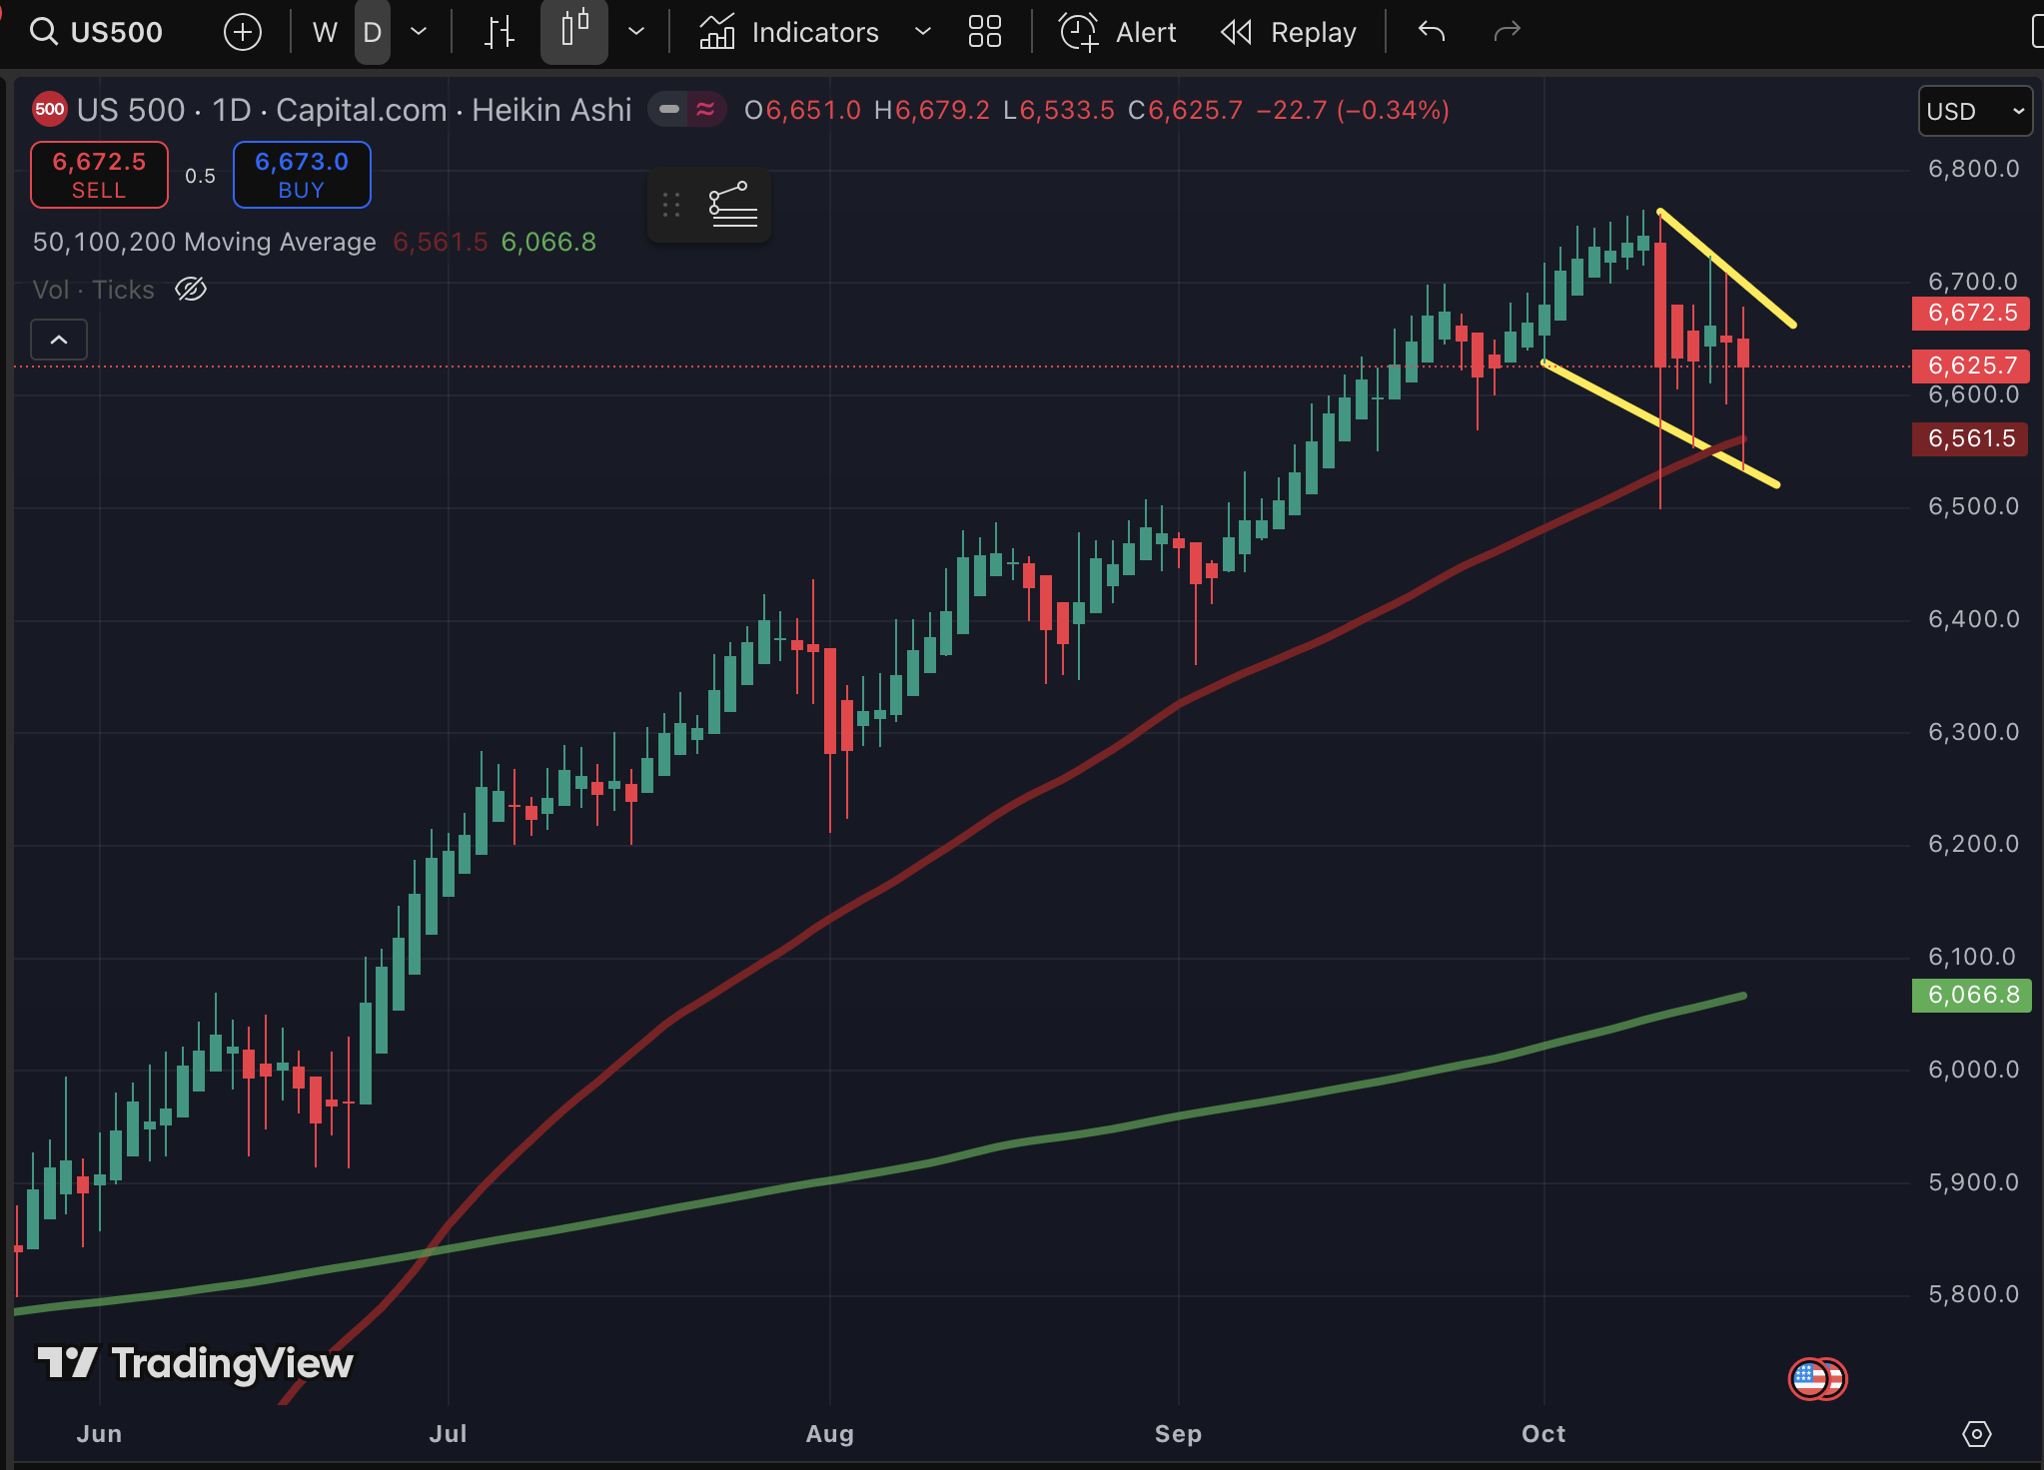Image resolution: width=2044 pixels, height=1470 pixels.
Task: Click the US flag economic event icon
Action: click(1810, 1379)
